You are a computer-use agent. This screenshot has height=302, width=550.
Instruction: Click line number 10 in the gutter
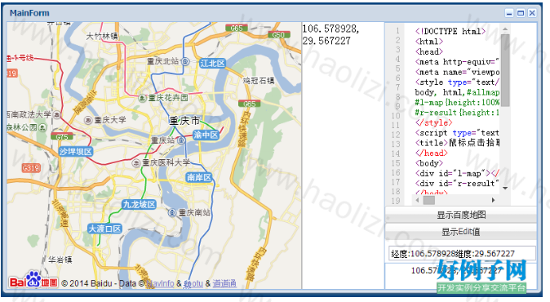(396, 116)
